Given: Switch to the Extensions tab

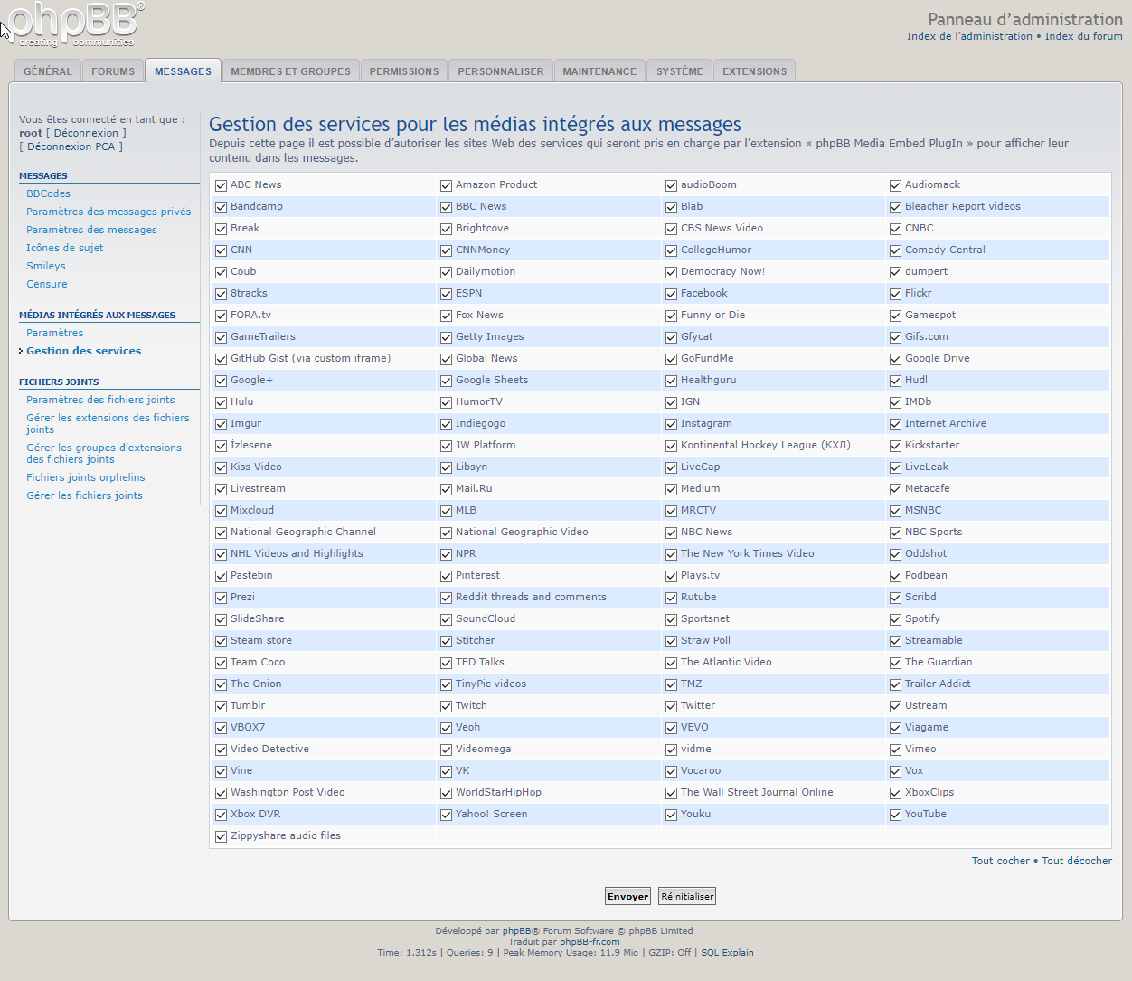Looking at the screenshot, I should pos(754,71).
